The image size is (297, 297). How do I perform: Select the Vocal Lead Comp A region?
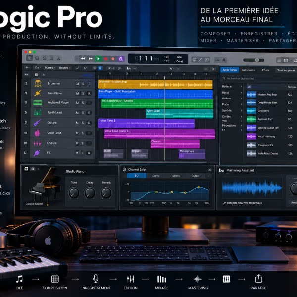pos(159,134)
